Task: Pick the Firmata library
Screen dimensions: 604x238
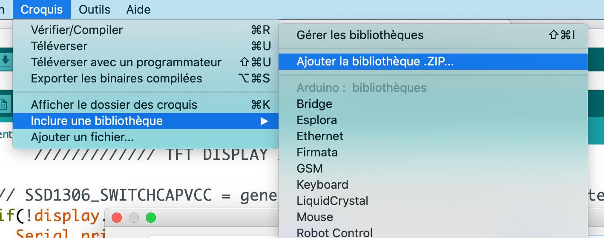Action: (x=317, y=153)
